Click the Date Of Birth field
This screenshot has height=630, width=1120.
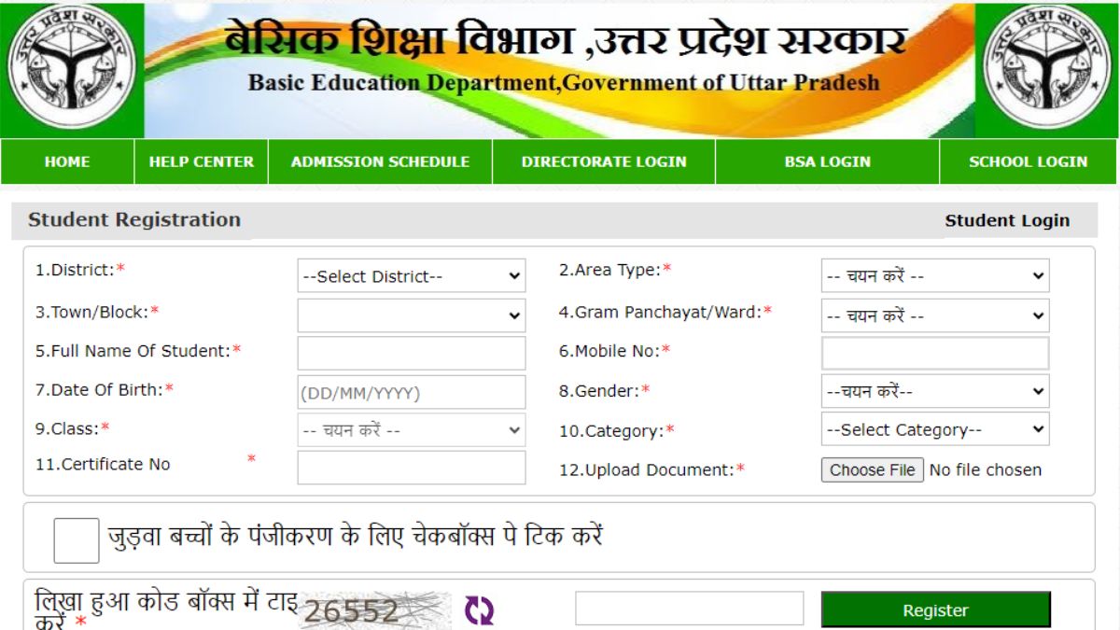[409, 392]
